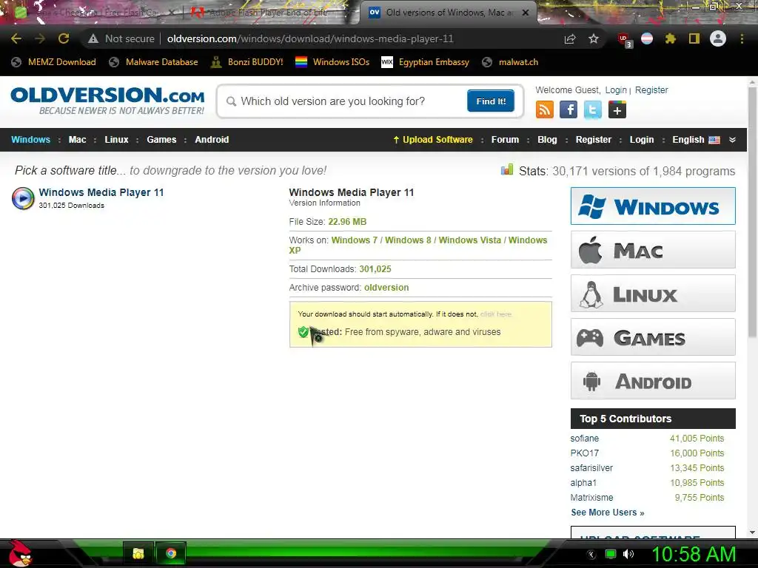The width and height of the screenshot is (758, 568).
Task: Click the volume speaker tray icon
Action: [x=628, y=554]
